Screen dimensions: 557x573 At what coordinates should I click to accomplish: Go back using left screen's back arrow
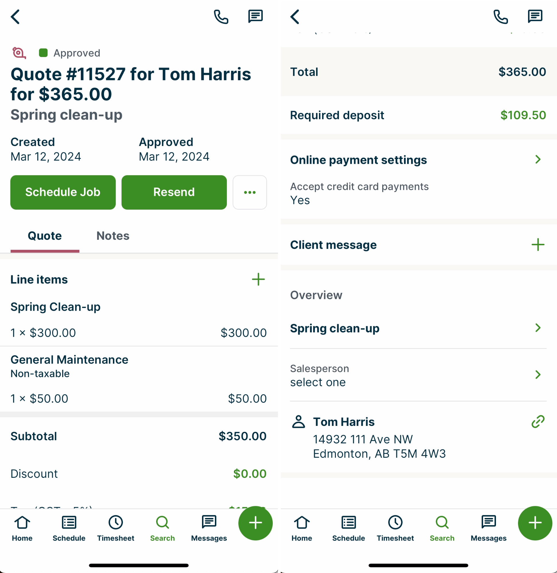pos(15,17)
